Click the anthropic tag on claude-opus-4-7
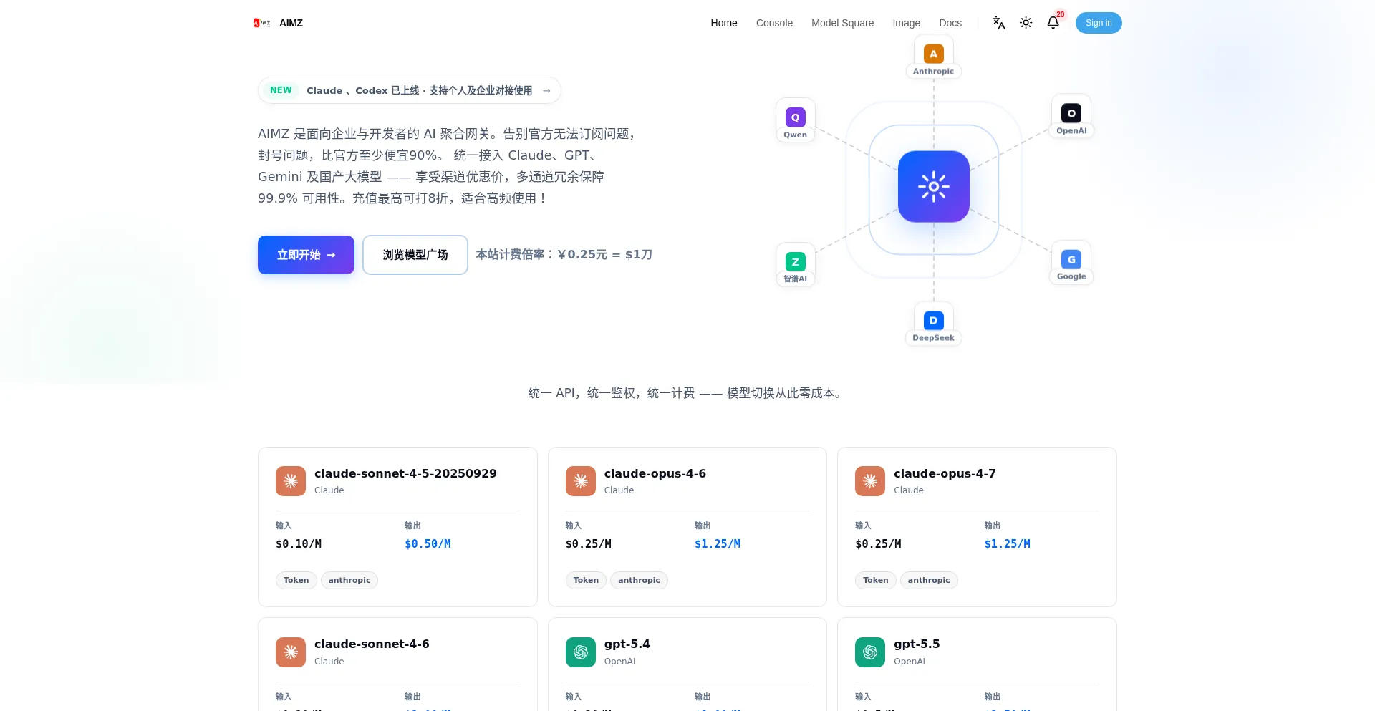The image size is (1375, 711). [x=929, y=580]
